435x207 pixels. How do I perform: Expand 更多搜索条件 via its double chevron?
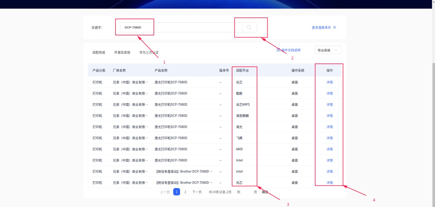click(334, 27)
